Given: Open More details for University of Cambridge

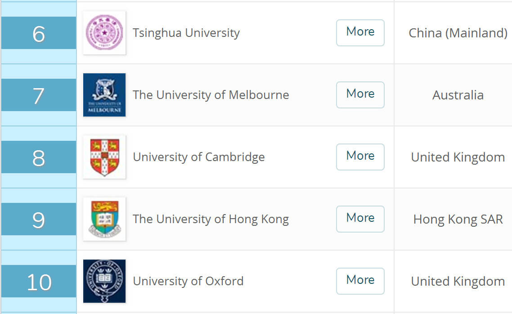Looking at the screenshot, I should tap(360, 157).
